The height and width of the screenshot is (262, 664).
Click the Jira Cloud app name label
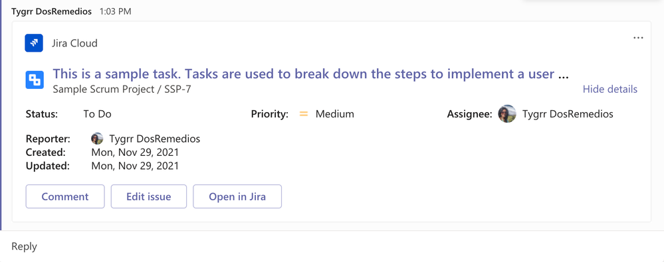click(x=74, y=43)
